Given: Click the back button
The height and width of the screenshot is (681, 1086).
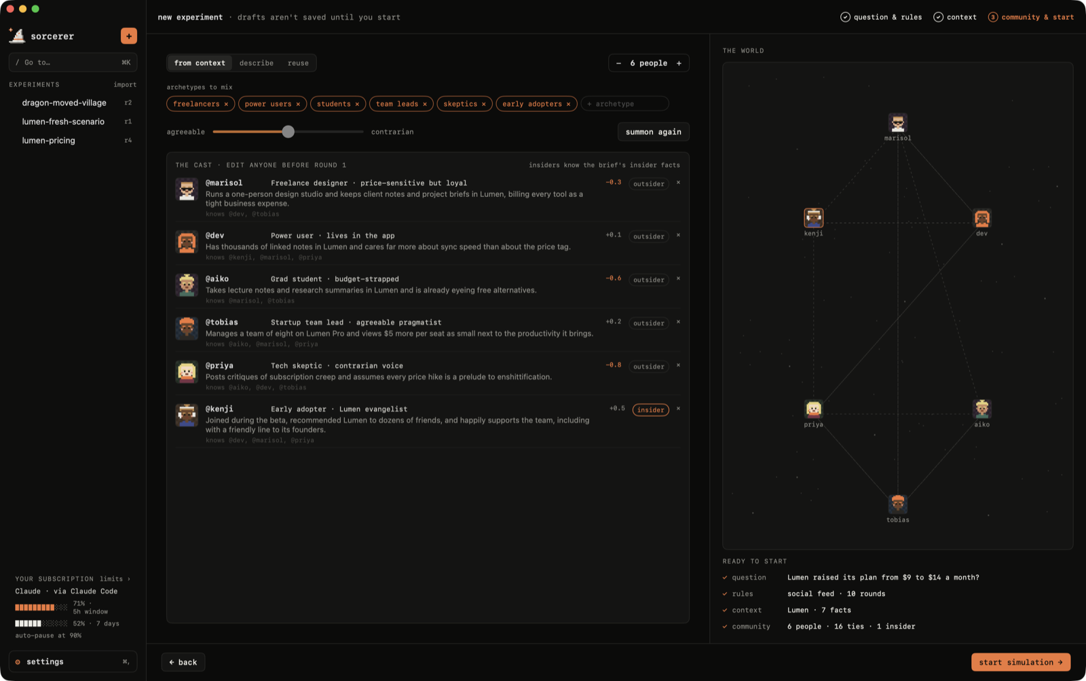Looking at the screenshot, I should pos(183,662).
